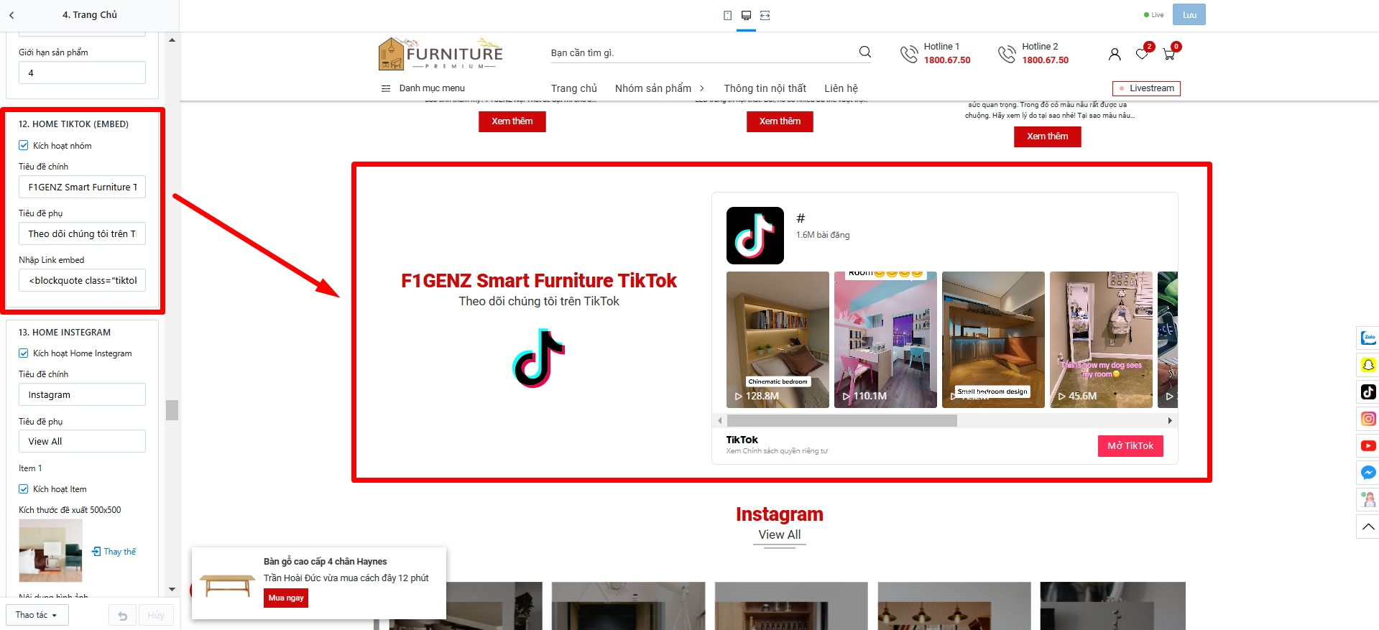Click the Hotline 2 phone icon

(x=1007, y=54)
